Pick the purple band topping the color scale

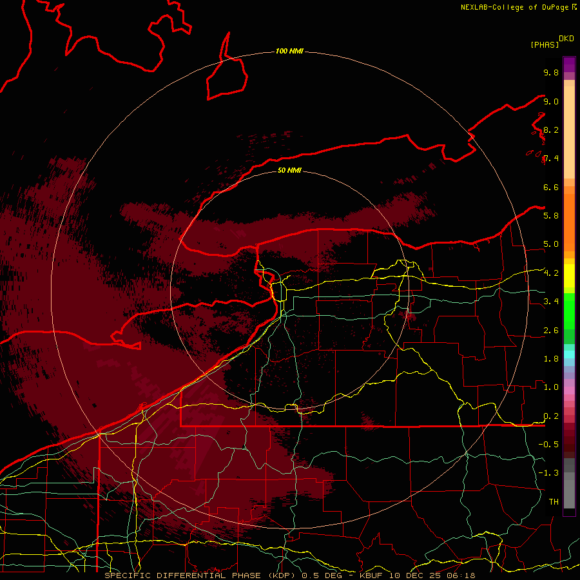(569, 64)
